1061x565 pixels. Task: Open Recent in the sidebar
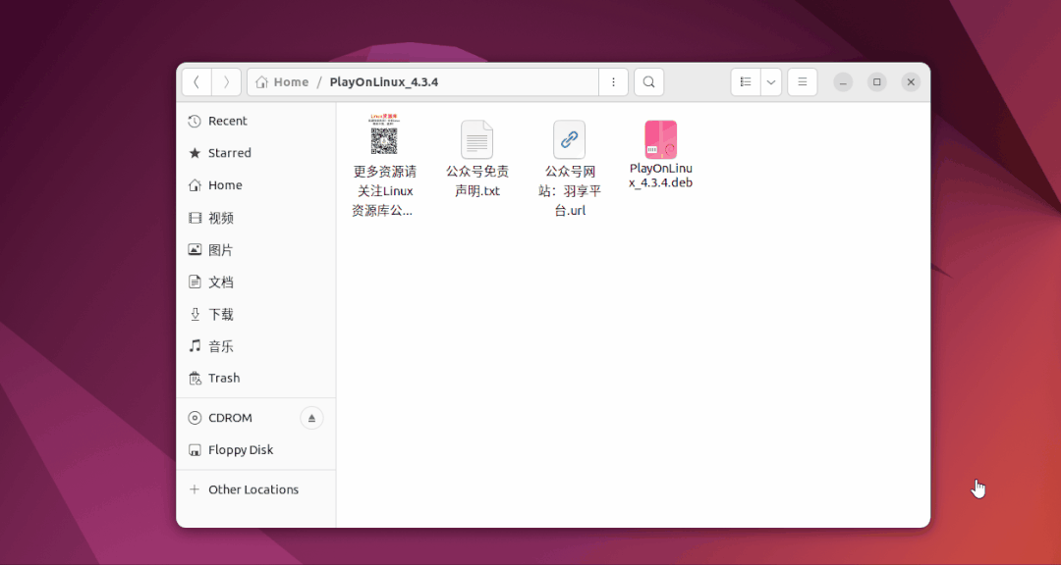click(x=255, y=121)
